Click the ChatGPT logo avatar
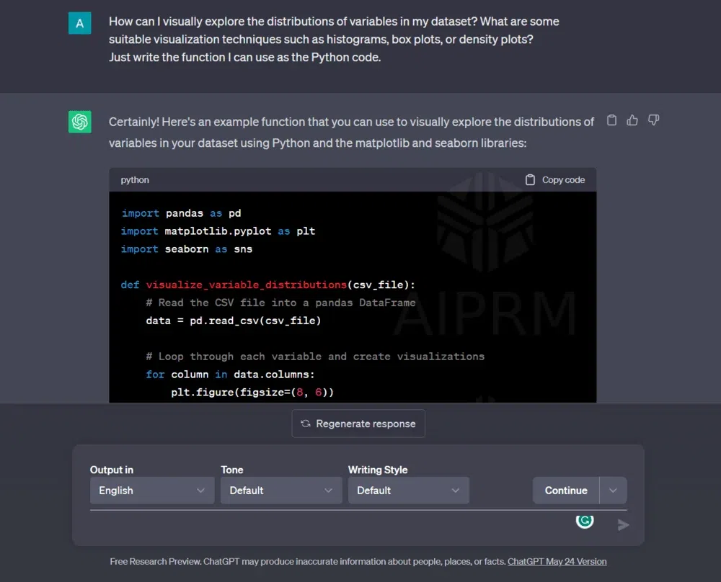This screenshot has width=721, height=582. (x=80, y=122)
